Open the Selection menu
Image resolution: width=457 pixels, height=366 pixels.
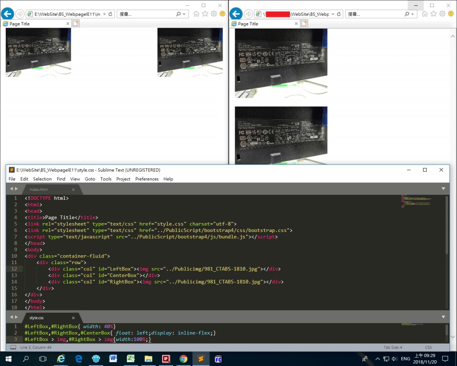tap(42, 179)
